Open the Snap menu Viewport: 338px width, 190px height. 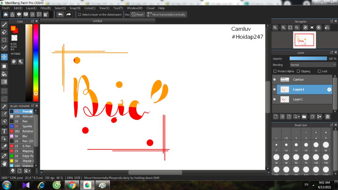click(75, 8)
